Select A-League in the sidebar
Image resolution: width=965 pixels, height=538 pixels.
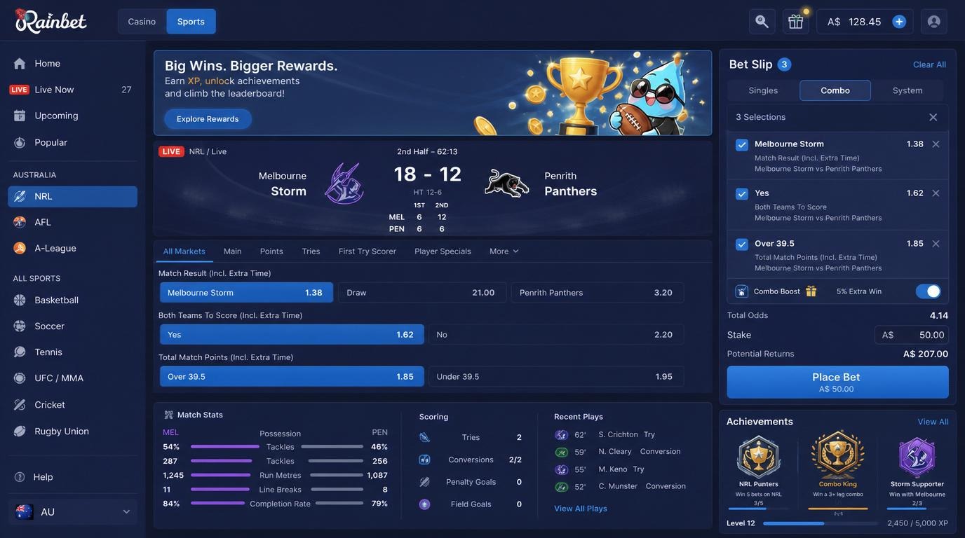click(73, 248)
